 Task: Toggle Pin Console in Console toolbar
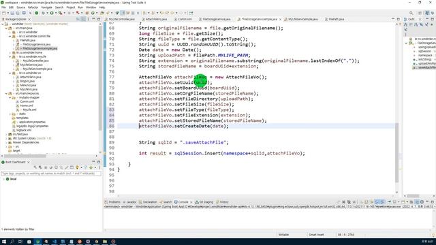(389, 202)
